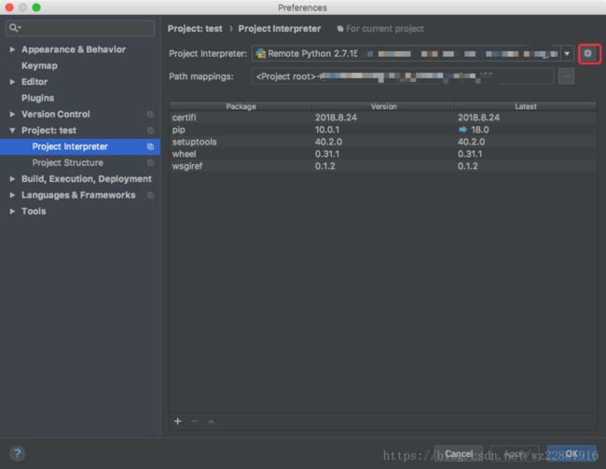Screen dimensions: 606x469
Task: Select the wsgiref package row
Action: pos(383,166)
